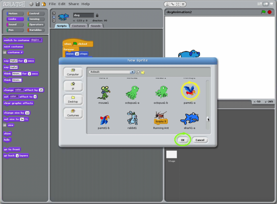
Task: Open costume dropdown in switch to costume block
Action: coord(40,40)
